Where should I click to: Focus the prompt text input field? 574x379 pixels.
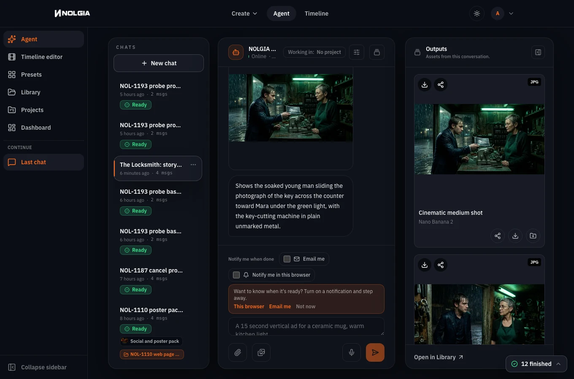point(306,326)
